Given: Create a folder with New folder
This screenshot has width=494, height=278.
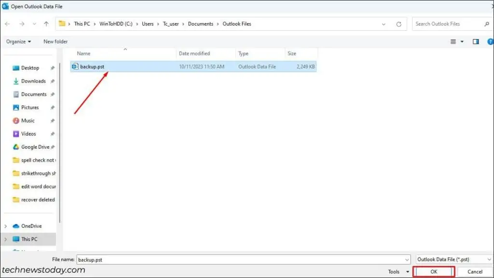Looking at the screenshot, I should point(55,42).
